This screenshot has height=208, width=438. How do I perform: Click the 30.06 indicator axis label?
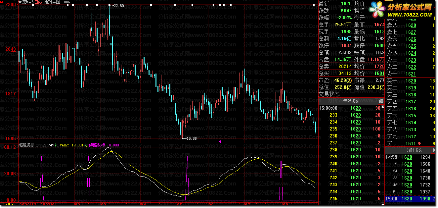click(10, 173)
